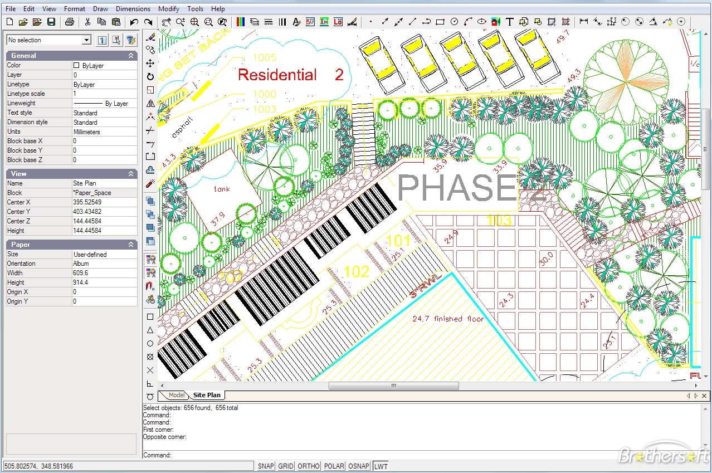Select the Rectangle drawing tool
Image resolution: width=712 pixels, height=473 pixels.
point(440,21)
